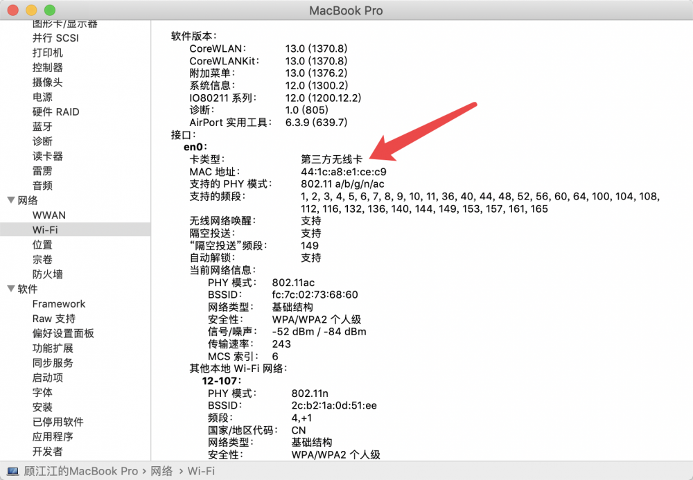
Task: Click the country code value CN
Action: (x=298, y=430)
